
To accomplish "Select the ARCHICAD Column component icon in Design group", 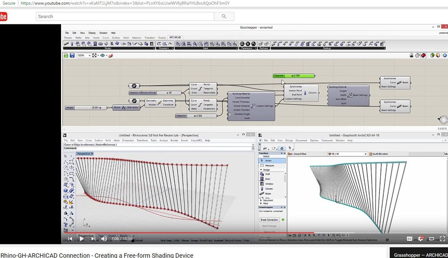I will pos(72,44).
